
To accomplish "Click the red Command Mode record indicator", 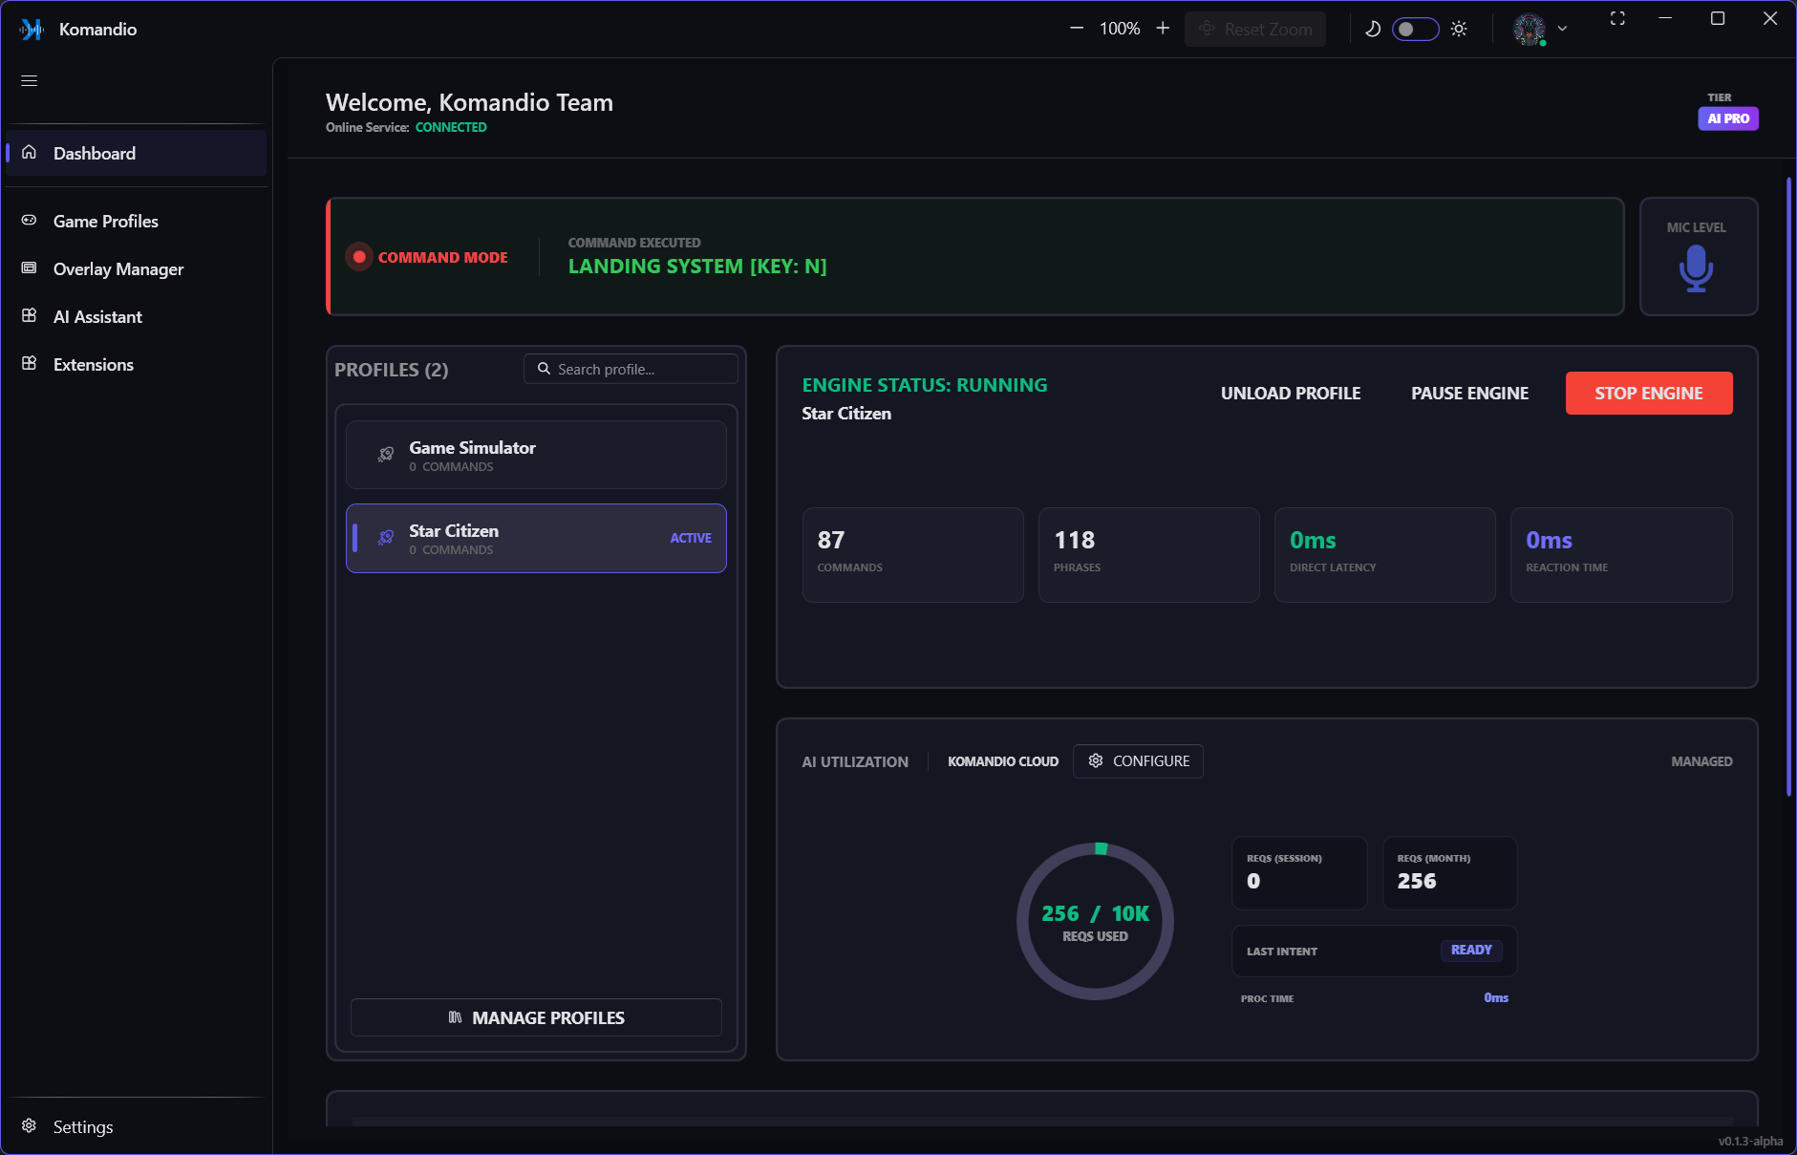I will point(359,257).
